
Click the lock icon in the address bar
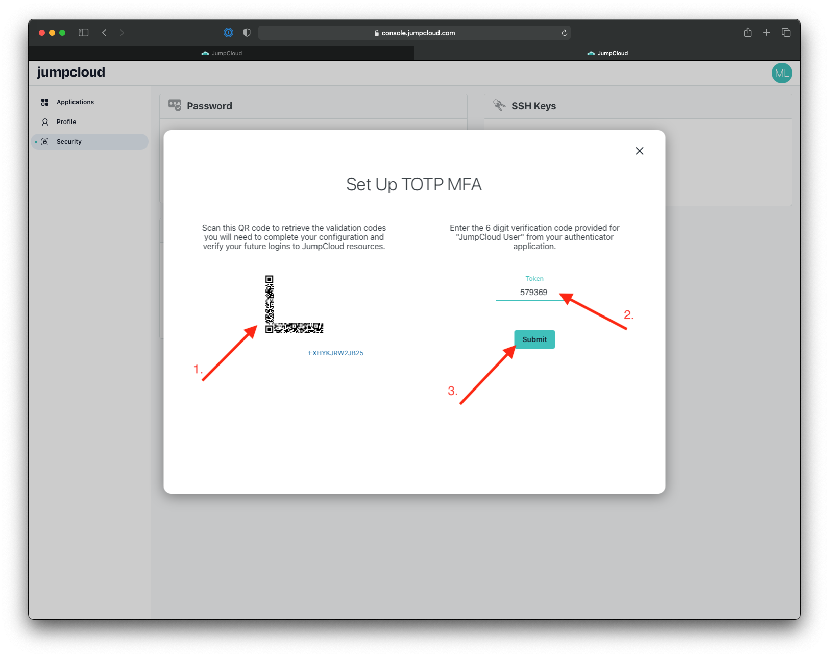pyautogui.click(x=377, y=33)
